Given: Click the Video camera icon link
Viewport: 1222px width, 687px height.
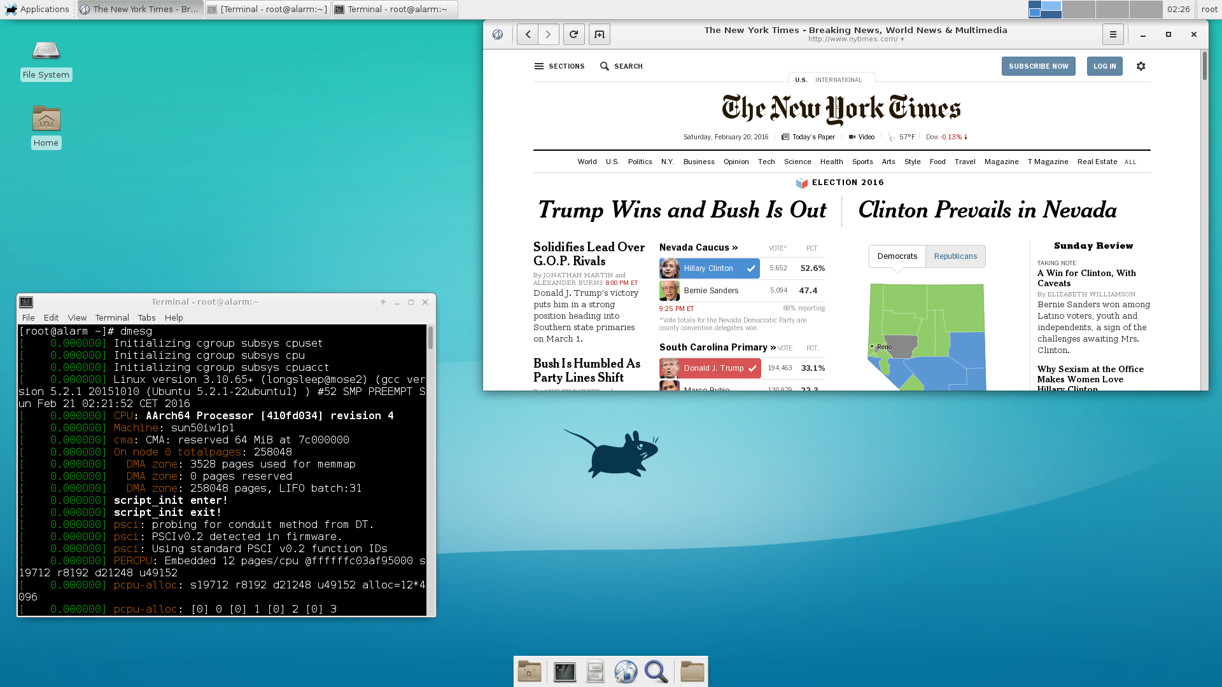Looking at the screenshot, I should [852, 137].
